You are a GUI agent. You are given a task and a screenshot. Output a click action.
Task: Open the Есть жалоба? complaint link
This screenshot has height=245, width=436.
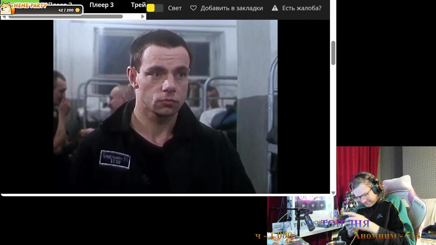tap(302, 8)
